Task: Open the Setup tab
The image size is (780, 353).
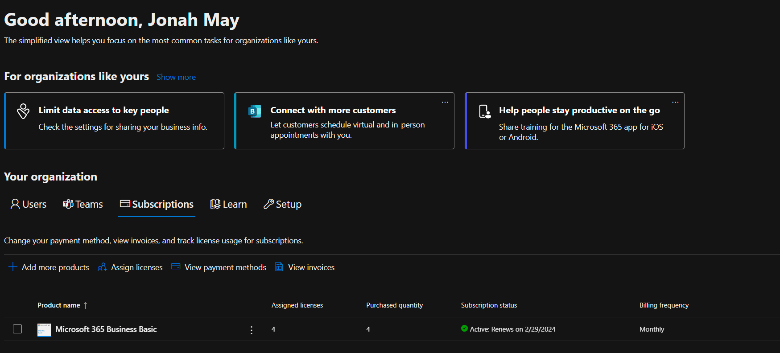Action: 283,204
